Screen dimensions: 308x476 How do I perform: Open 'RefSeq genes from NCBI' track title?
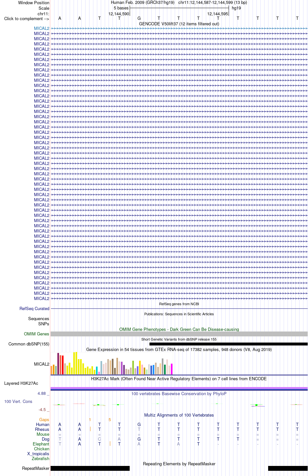[x=179, y=304]
